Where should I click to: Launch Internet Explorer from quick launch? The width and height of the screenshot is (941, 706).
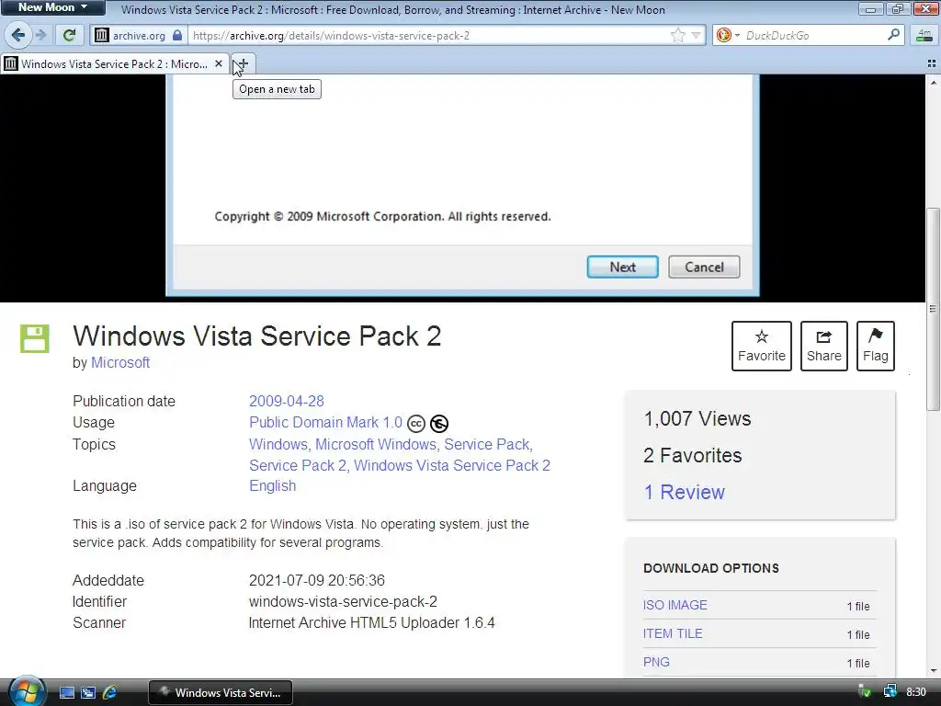pos(109,693)
